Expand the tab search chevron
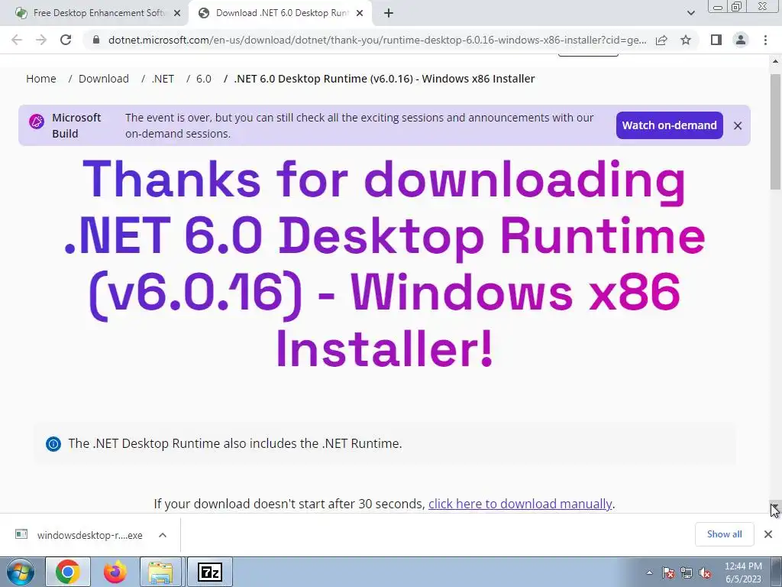The image size is (782, 587). click(690, 13)
